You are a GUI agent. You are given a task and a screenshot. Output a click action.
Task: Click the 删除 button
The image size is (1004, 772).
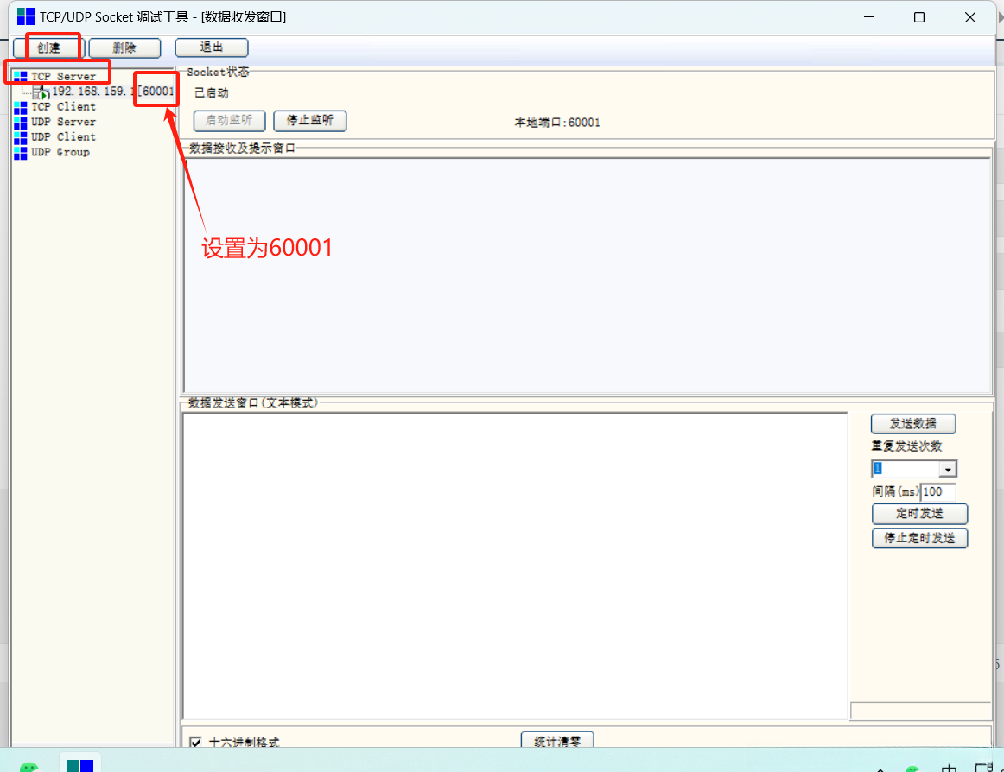pos(124,48)
